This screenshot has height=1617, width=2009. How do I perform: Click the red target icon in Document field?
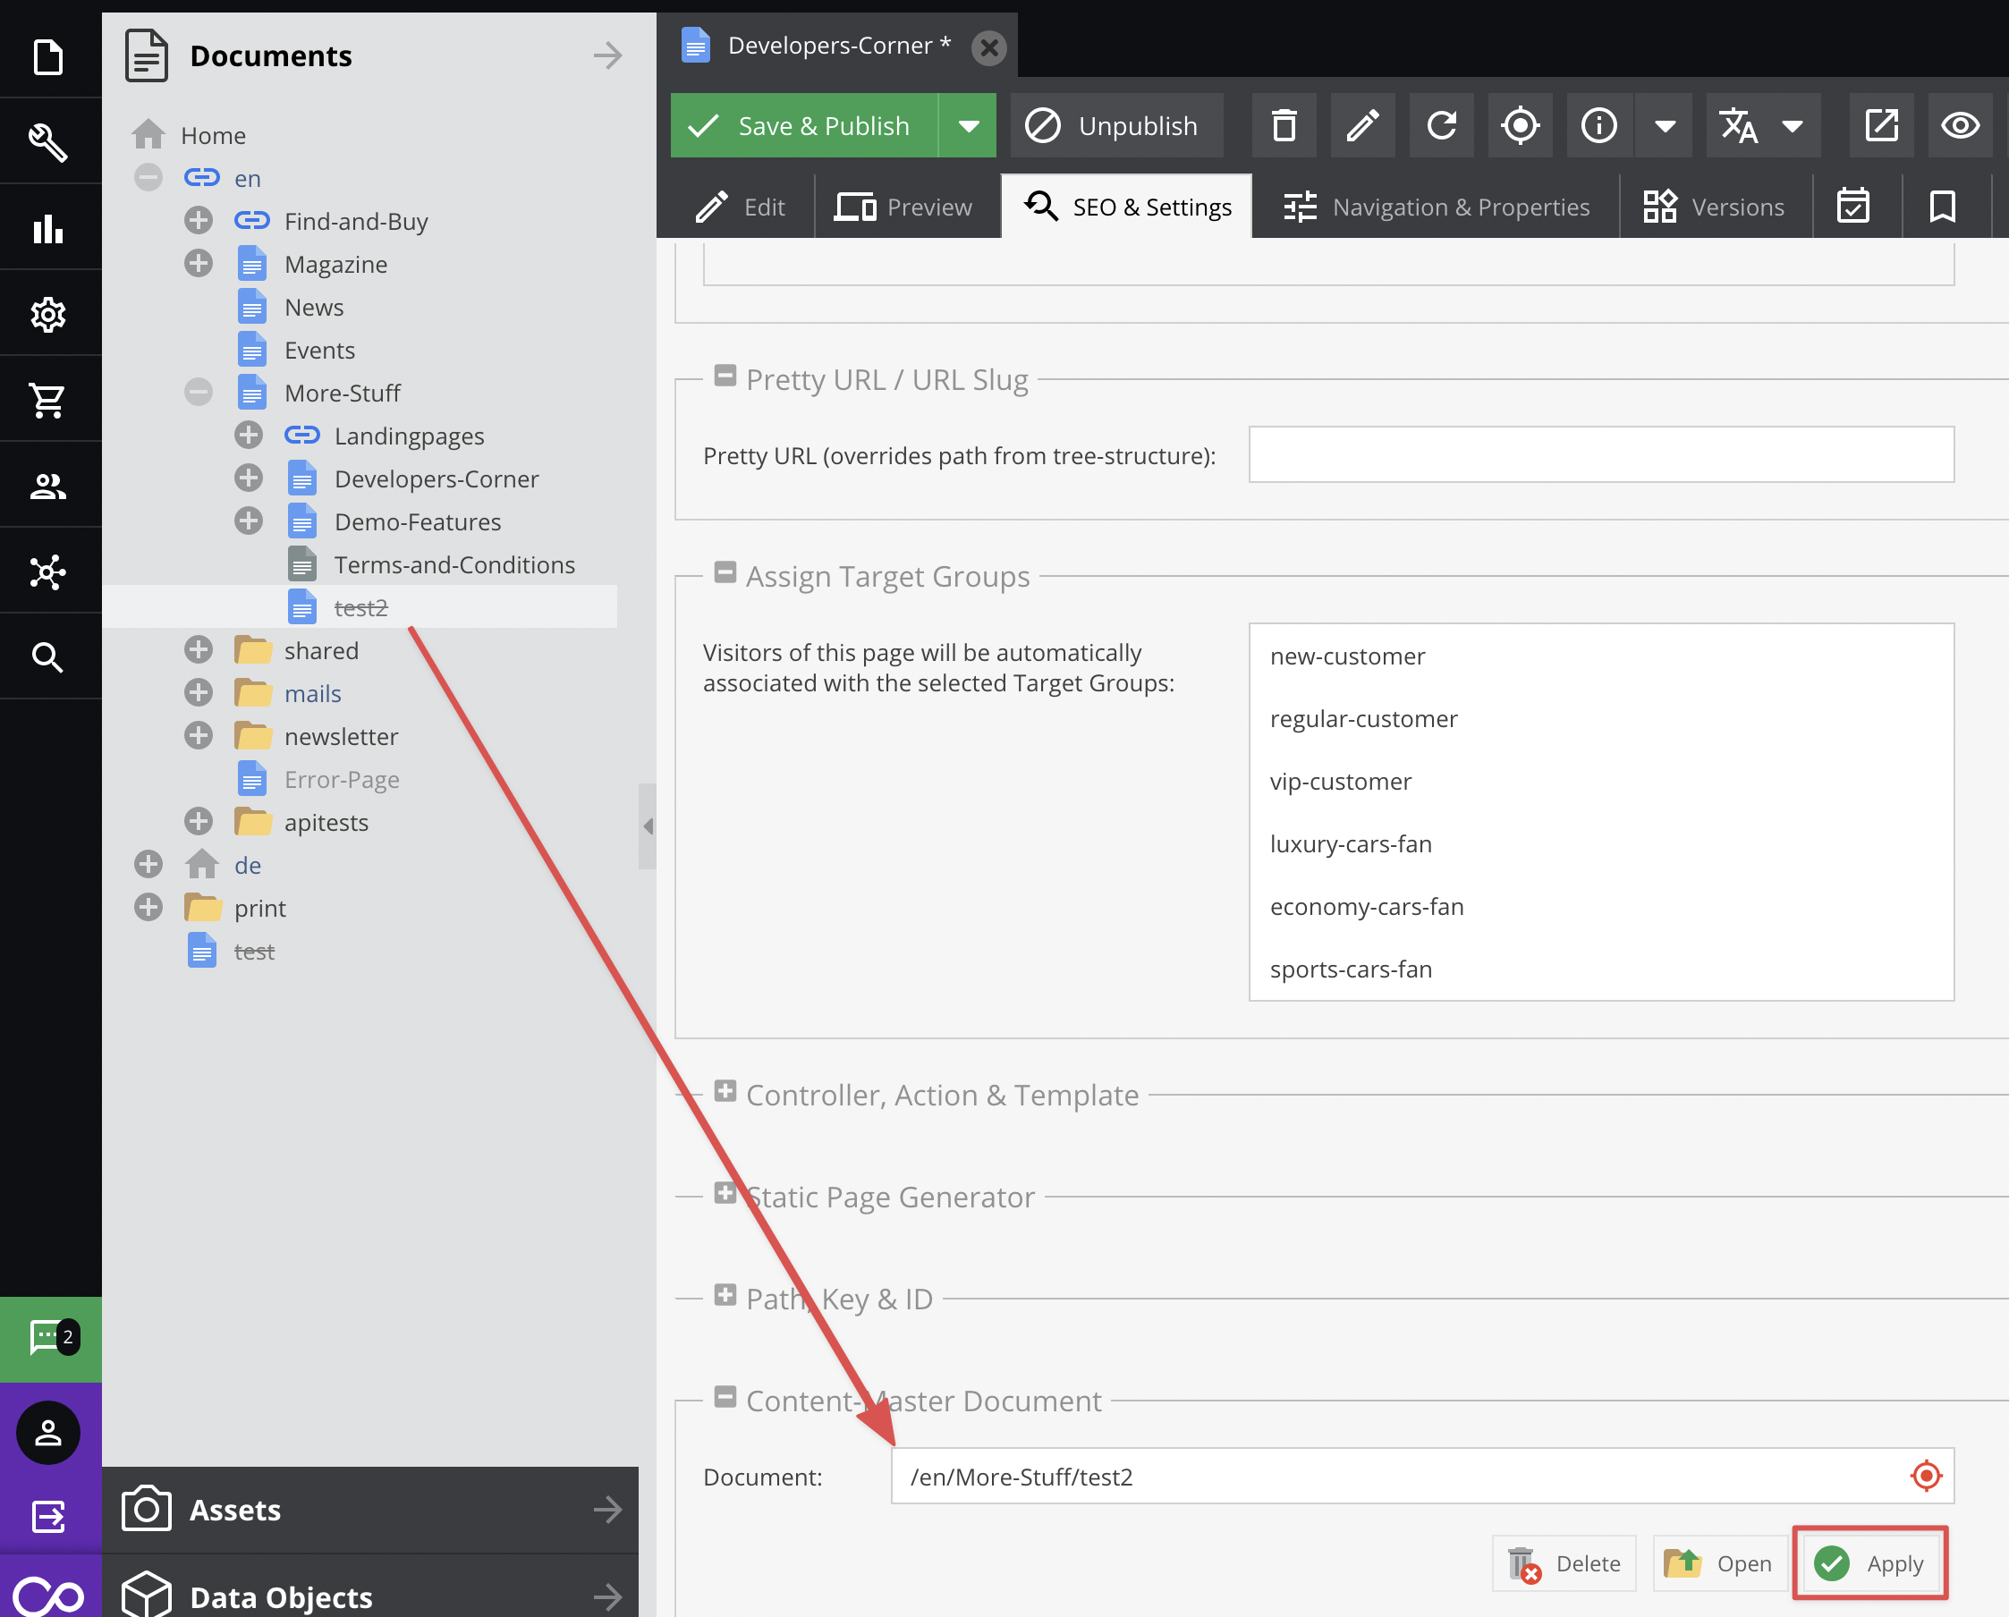1925,1476
